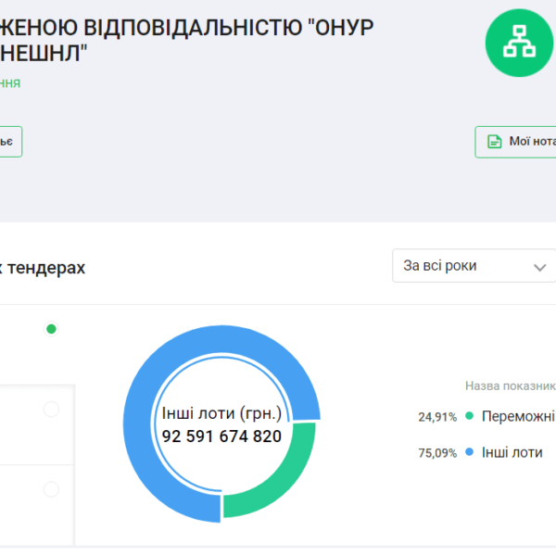Click the Інші лоти (грн.) chart caption
The image size is (556, 556).
(x=221, y=413)
